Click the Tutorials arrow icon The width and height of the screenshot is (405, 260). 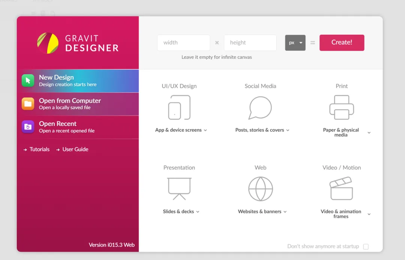(25, 149)
